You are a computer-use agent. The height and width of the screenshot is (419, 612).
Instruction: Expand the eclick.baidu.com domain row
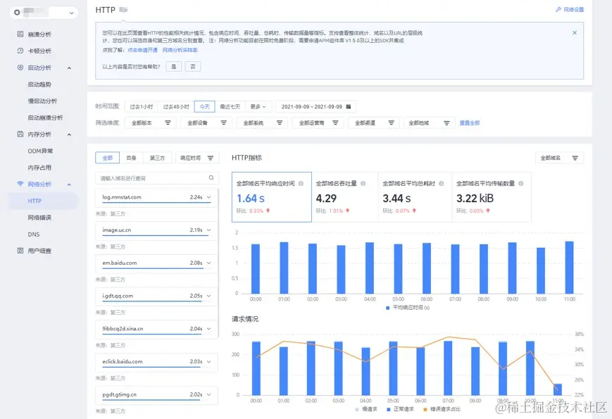pos(209,361)
